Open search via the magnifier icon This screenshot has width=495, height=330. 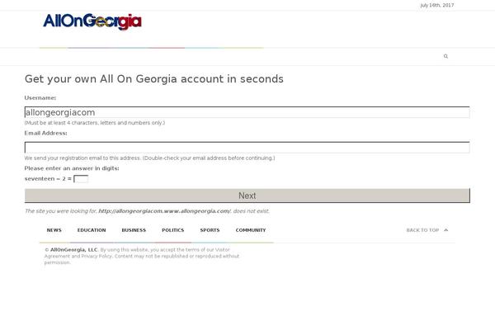tap(445, 56)
